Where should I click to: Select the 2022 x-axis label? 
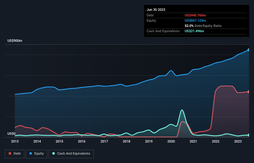tap(216, 141)
